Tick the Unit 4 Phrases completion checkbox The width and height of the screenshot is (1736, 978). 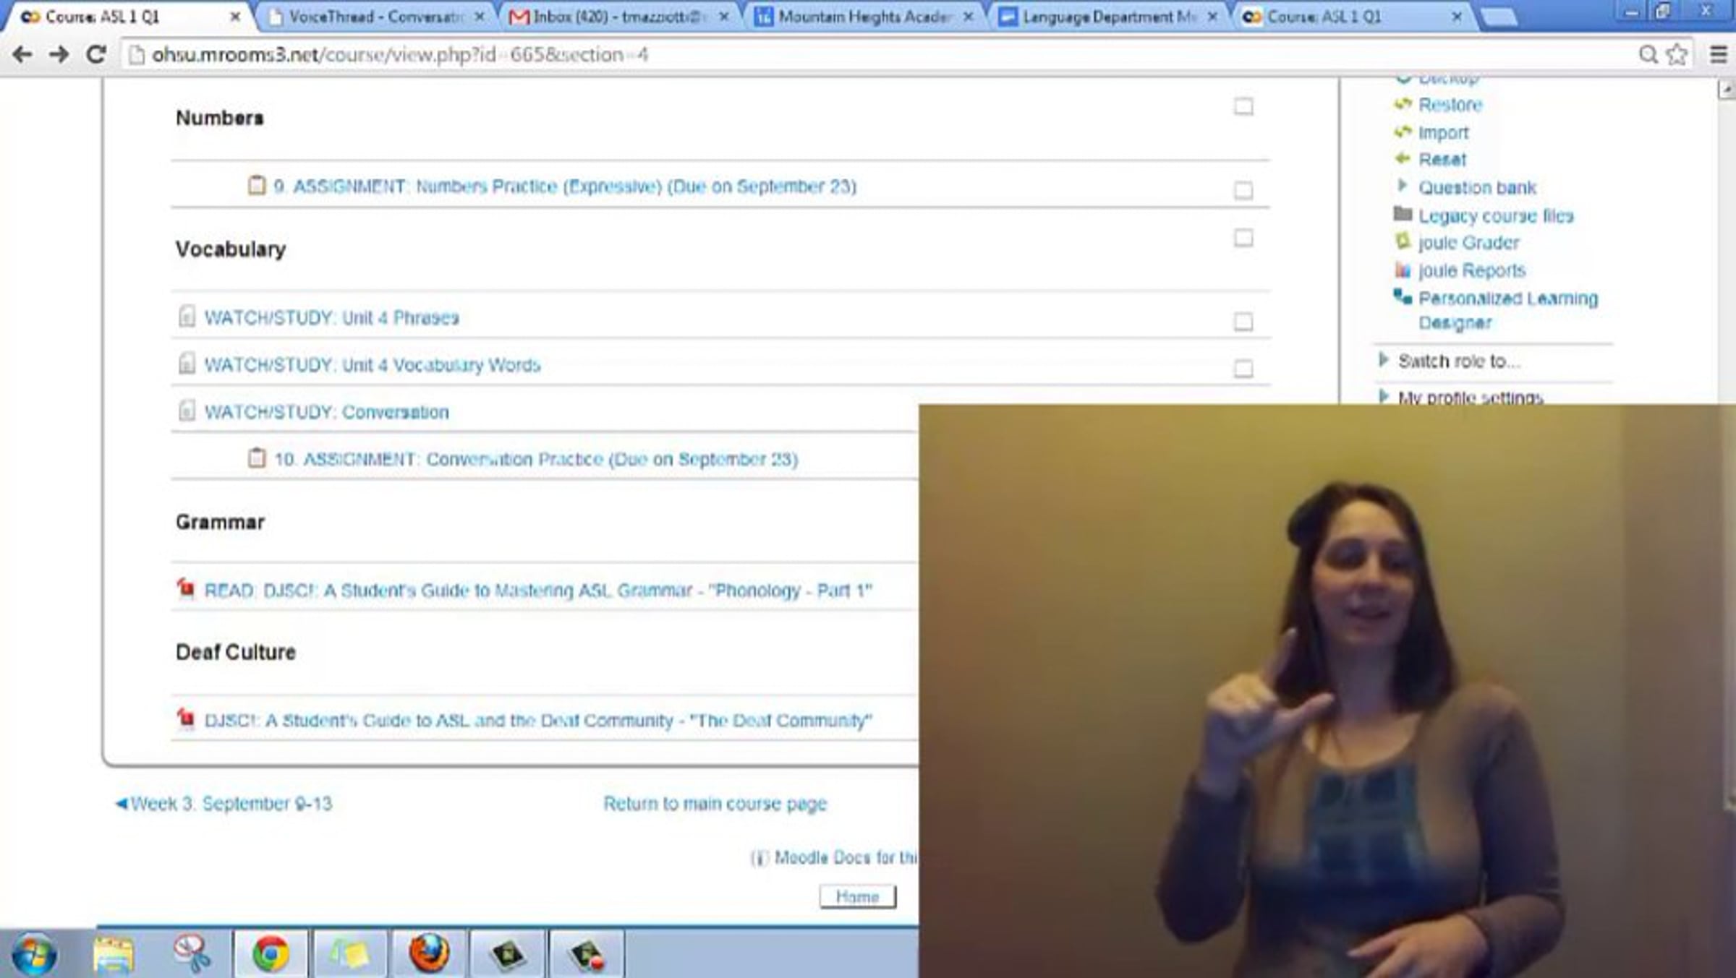1243,322
